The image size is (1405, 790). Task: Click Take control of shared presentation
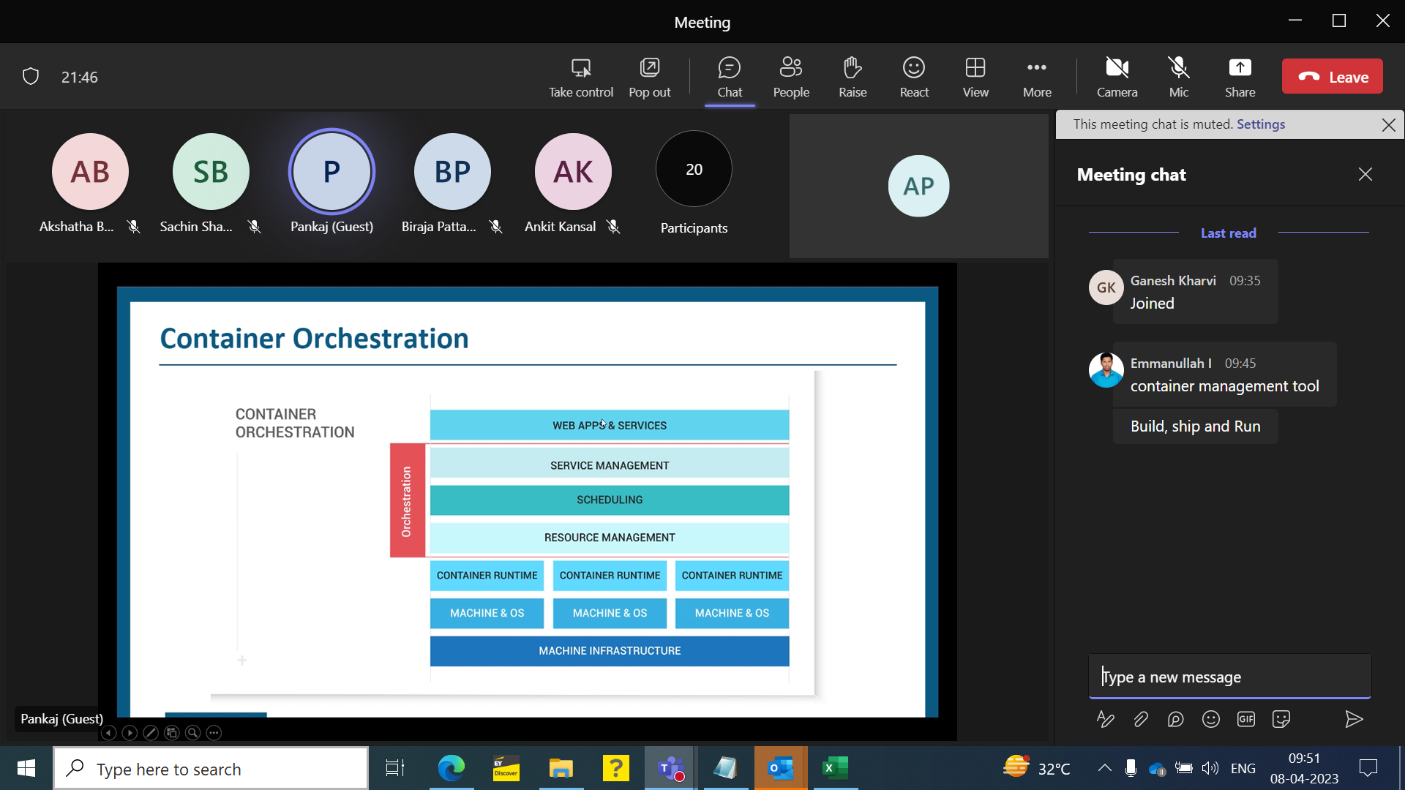(x=581, y=77)
